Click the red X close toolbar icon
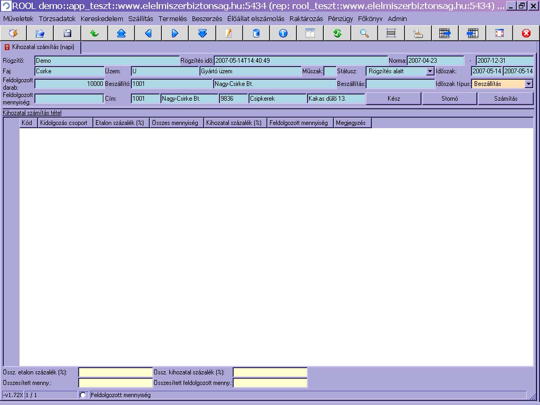The height and width of the screenshot is (405, 540). (526, 33)
